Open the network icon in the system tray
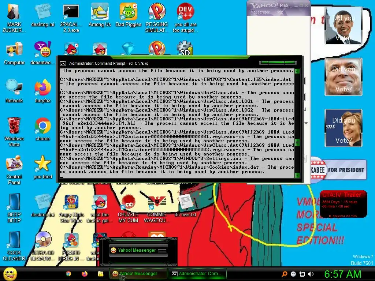Image resolution: width=375 pixels, height=281 pixels. coord(302,274)
